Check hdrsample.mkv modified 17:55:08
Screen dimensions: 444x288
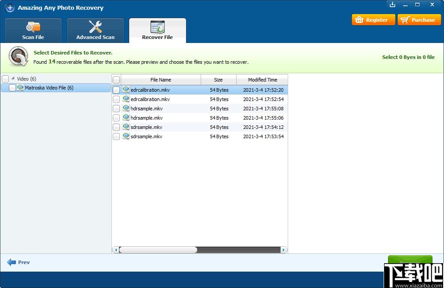click(x=116, y=109)
